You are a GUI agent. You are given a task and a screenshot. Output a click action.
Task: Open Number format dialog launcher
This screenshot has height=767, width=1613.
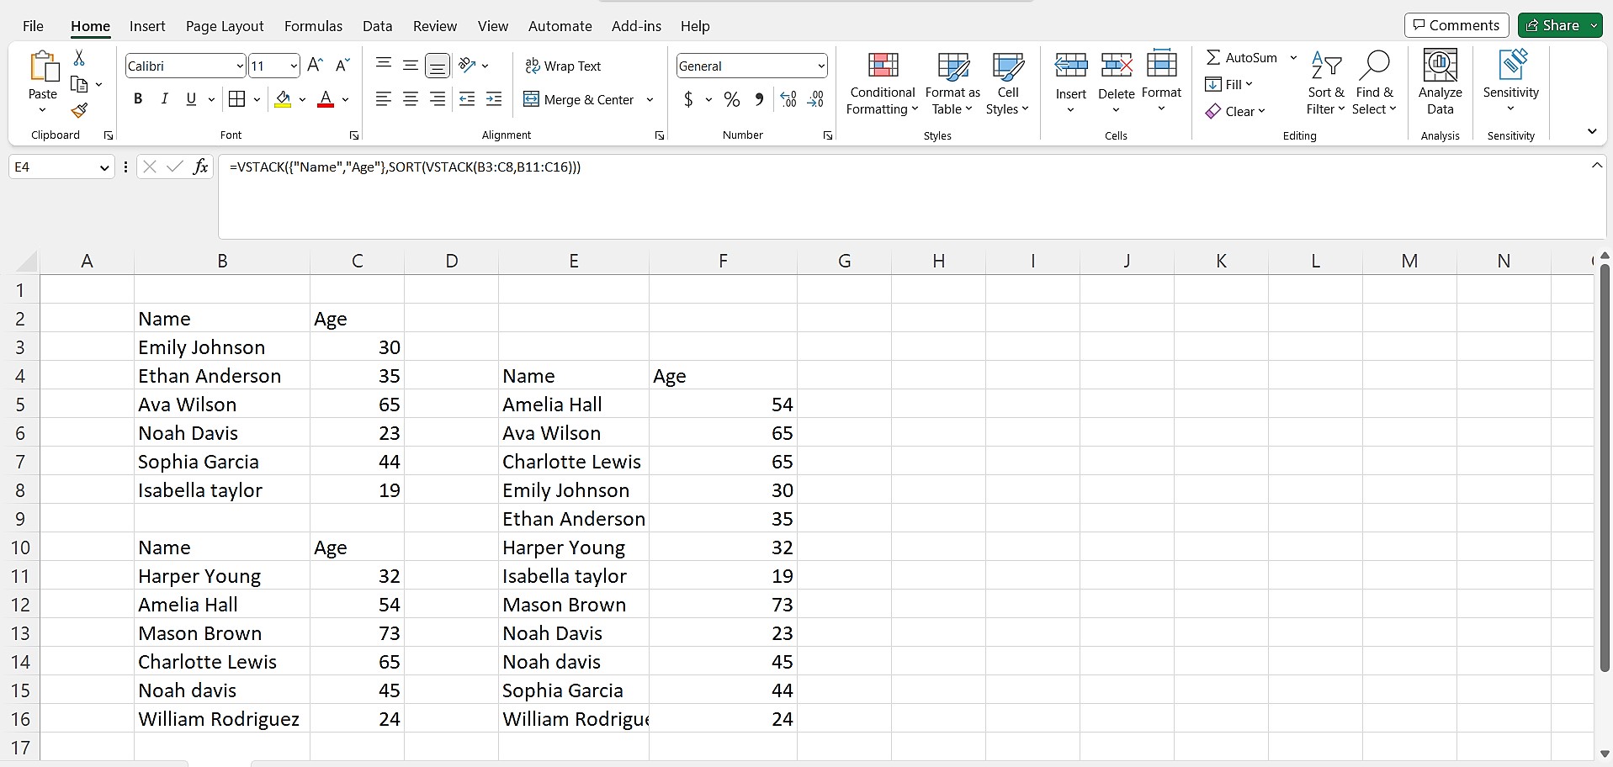[828, 135]
